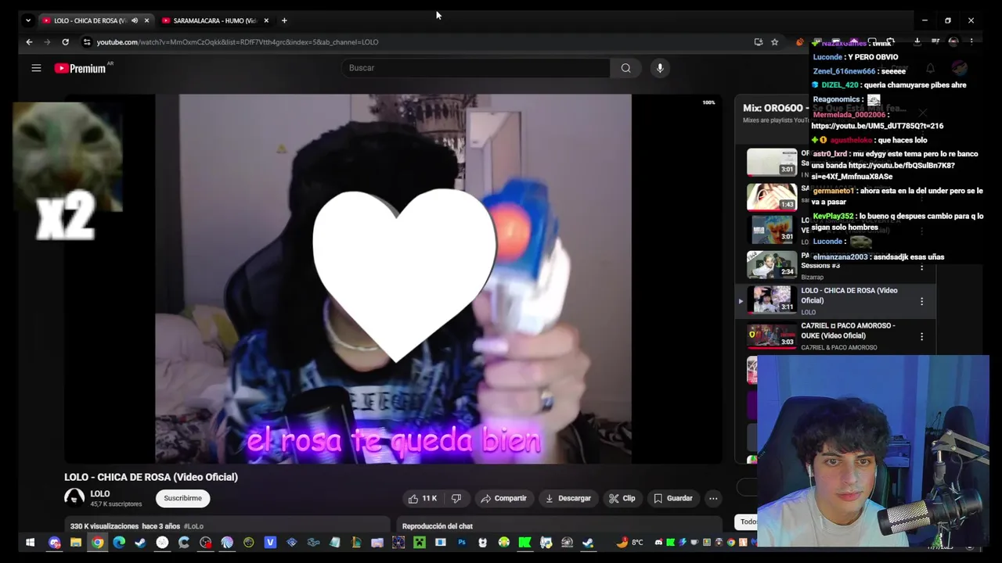Screen dimensions: 1002x563
Task: Click the video player to pause
Action: click(x=393, y=279)
